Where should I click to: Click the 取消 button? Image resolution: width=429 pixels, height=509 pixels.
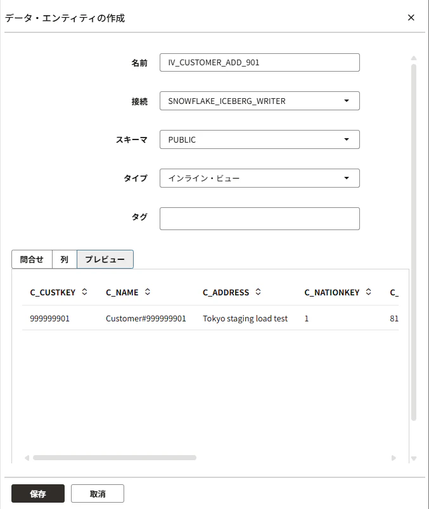(x=98, y=493)
